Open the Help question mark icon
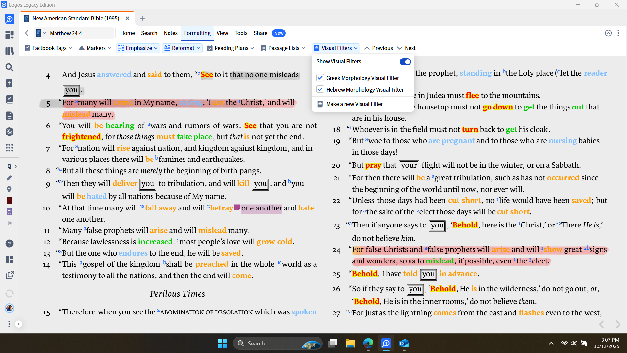Image resolution: width=627 pixels, height=353 pixels. (9, 244)
